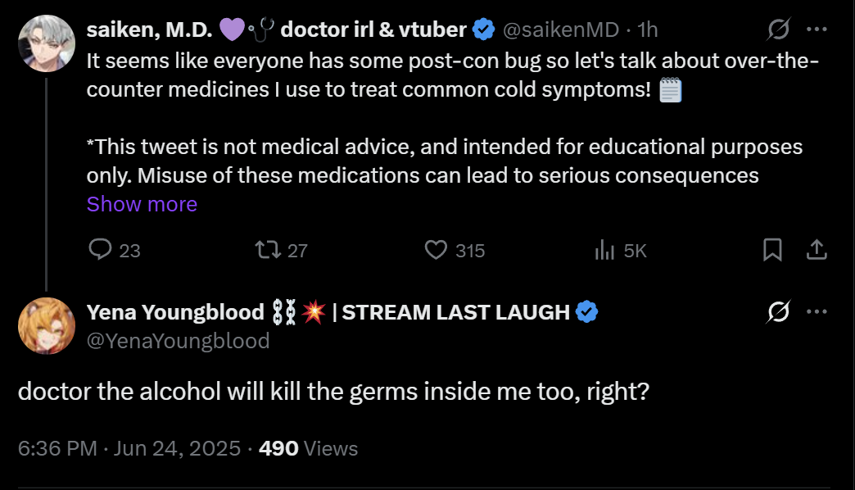The image size is (855, 490).
Task: Open more options menu on saiken's tweet
Action: coord(817,30)
